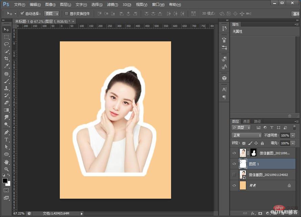
Task: Show the hidden 微信截图_20210901134002 layer
Action: [234, 174]
